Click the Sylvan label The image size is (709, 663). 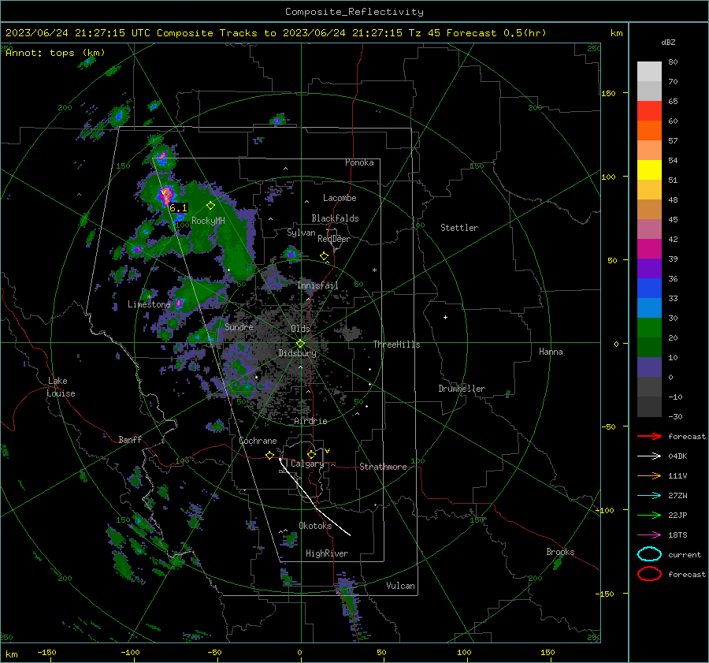(301, 233)
